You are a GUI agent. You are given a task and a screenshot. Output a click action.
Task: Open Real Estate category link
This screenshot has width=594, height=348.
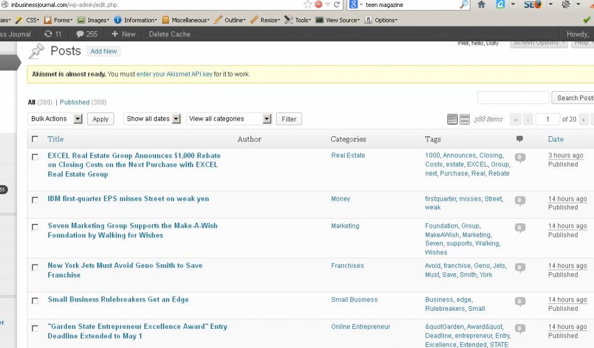(348, 155)
